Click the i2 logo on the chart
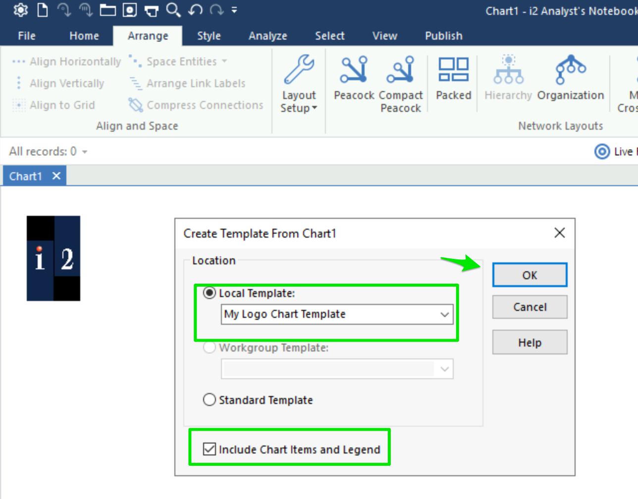Viewport: 638px width, 499px height. (x=53, y=258)
